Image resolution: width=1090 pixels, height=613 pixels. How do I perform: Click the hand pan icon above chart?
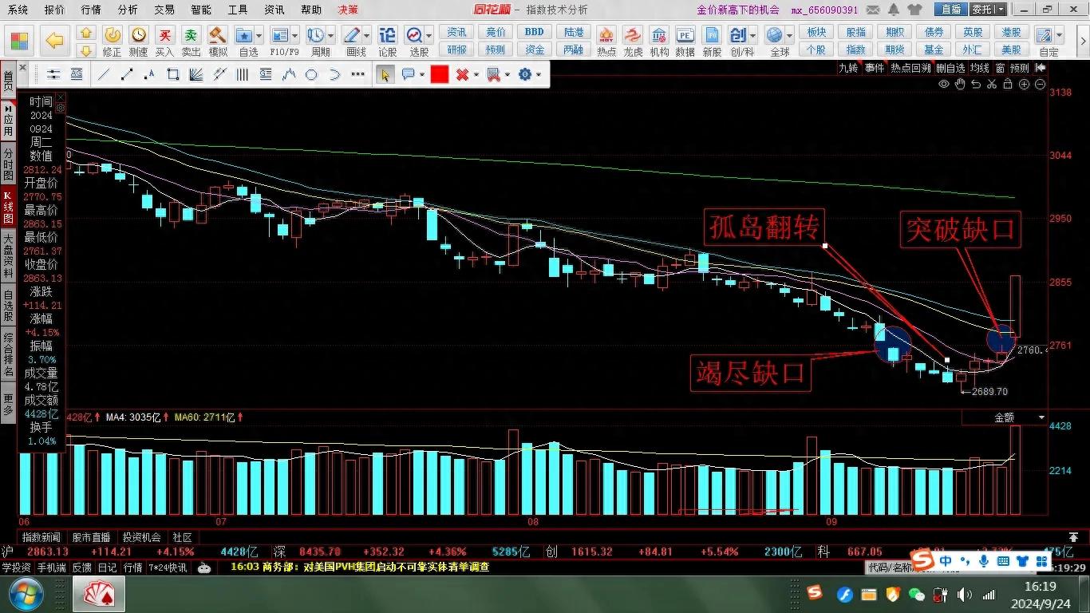(960, 84)
